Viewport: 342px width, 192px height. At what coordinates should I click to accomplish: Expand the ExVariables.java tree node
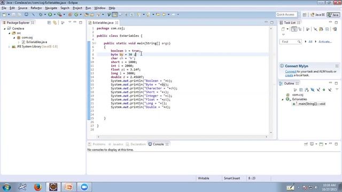(19, 42)
